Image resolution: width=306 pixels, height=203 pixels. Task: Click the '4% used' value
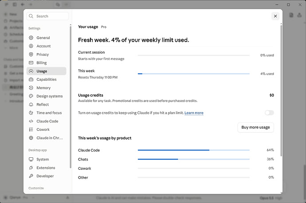267,74
